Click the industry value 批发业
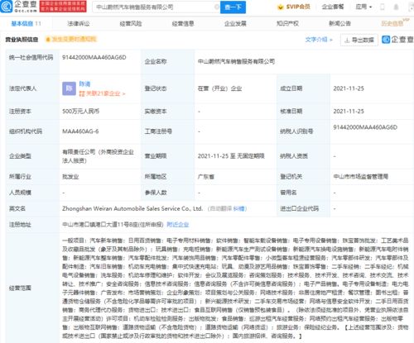Viewport: 414px width, 343px height. [70, 177]
